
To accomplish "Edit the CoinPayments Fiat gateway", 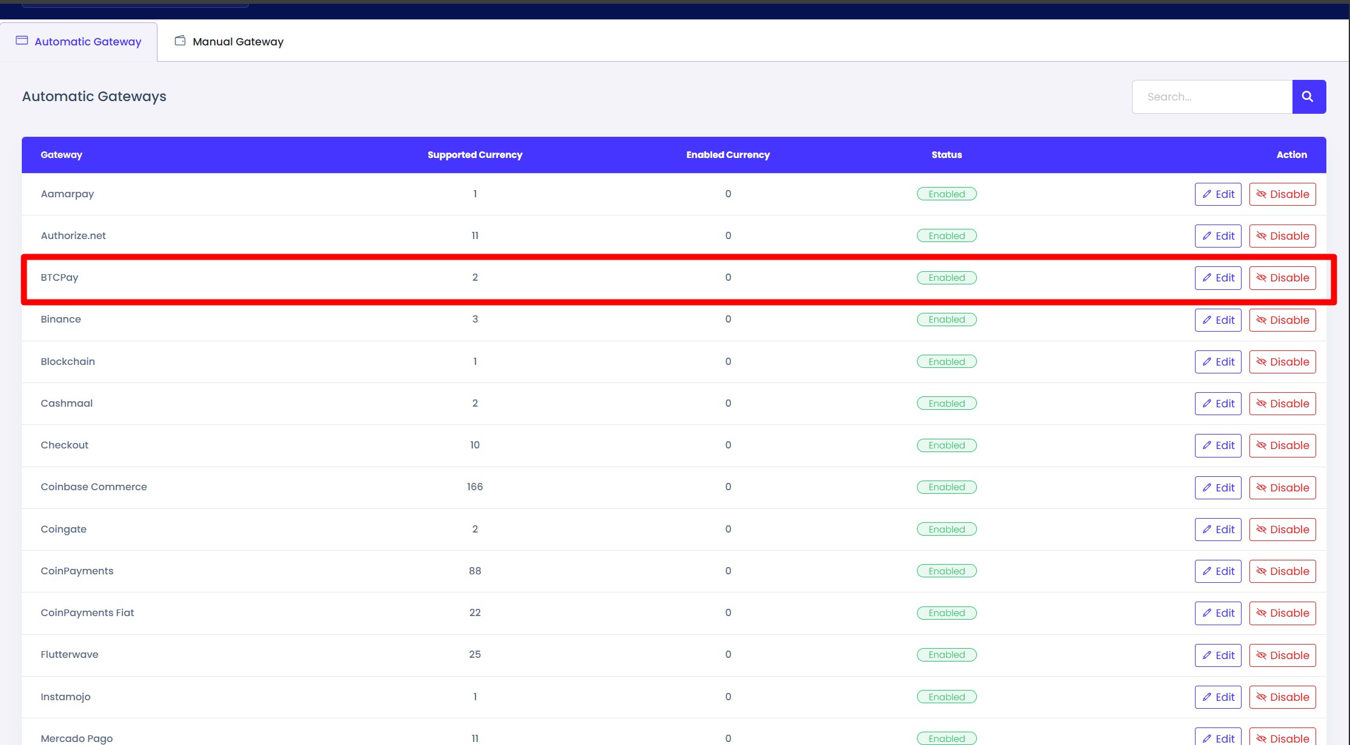I will point(1218,613).
